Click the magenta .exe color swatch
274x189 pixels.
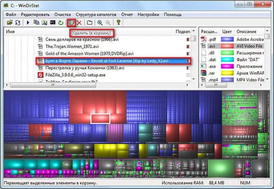(227, 66)
